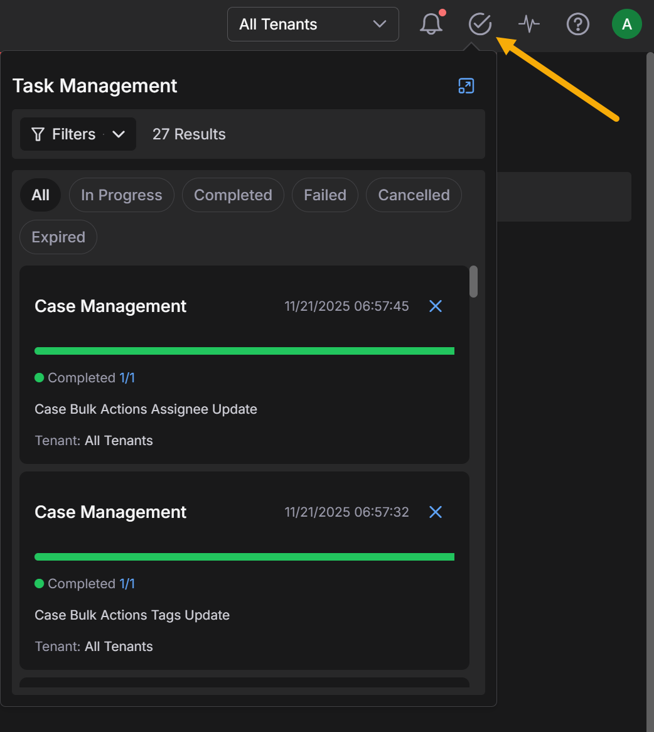This screenshot has width=654, height=732.
Task: Click the 1/1 count on Assignee Update task
Action: click(x=127, y=378)
